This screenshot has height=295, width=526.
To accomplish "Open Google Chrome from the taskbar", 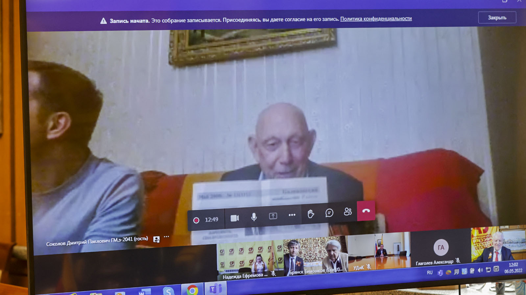I will tap(192, 290).
